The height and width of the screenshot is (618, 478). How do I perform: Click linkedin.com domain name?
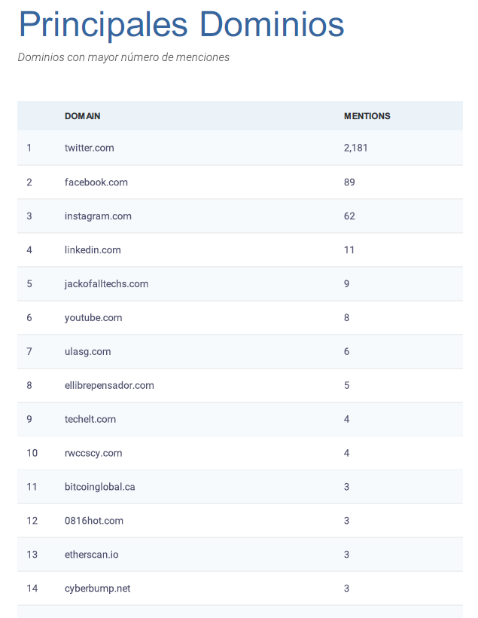click(93, 250)
